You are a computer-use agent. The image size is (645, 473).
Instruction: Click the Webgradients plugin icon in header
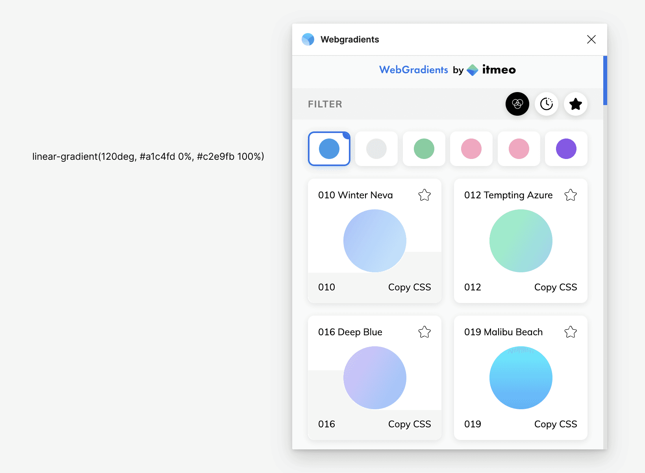point(308,39)
